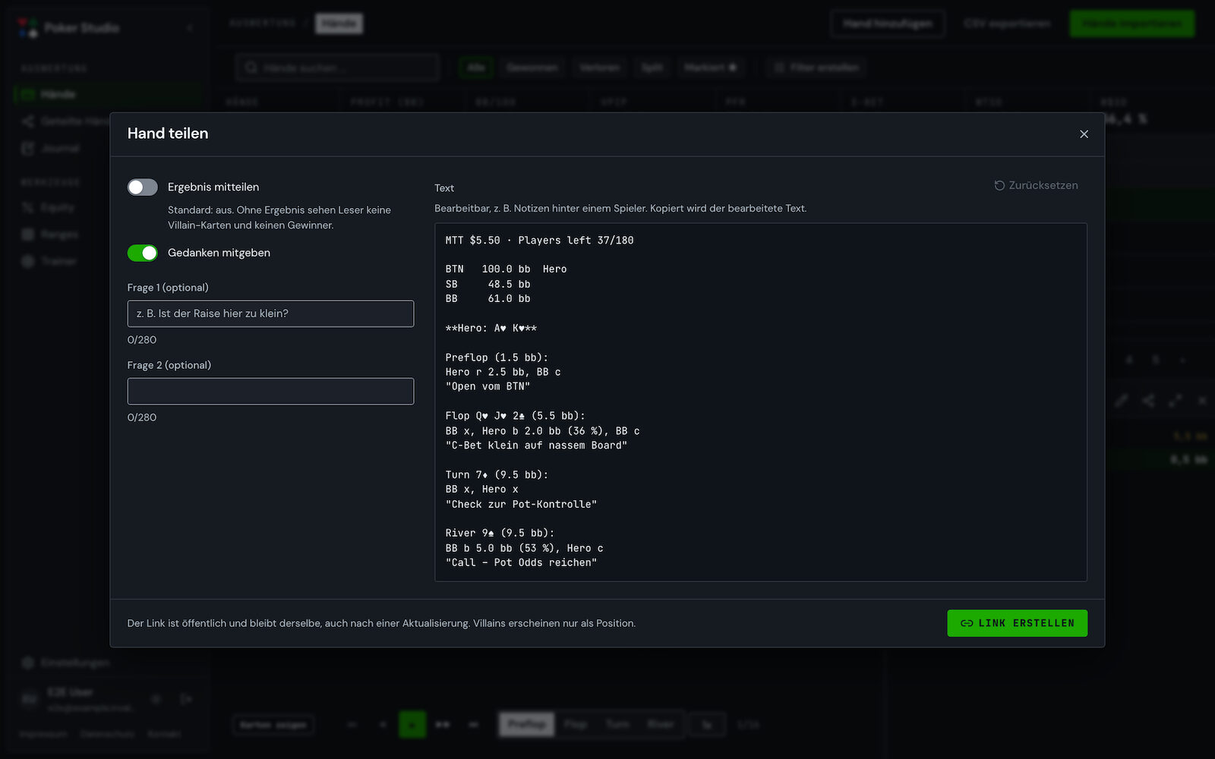Click the background Hand hinzufügen button
Screen dimensions: 1215x759
pyautogui.click(x=888, y=24)
